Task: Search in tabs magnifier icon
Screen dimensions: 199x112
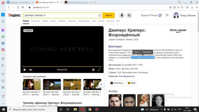Action: pyautogui.click(x=179, y=2)
